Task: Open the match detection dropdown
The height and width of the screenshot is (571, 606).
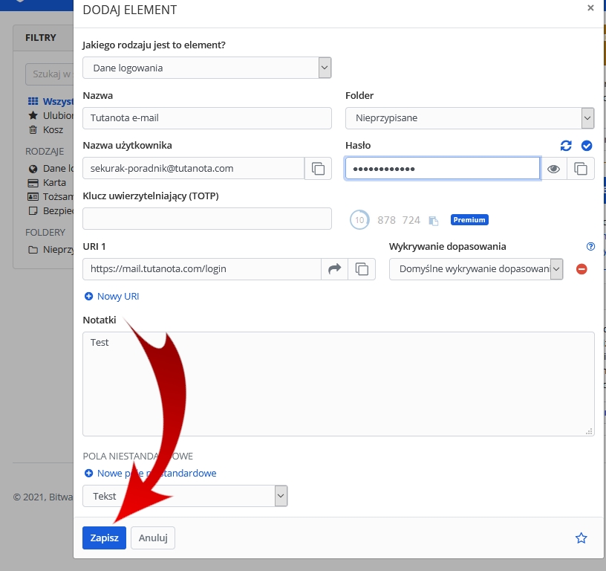Action: 476,269
